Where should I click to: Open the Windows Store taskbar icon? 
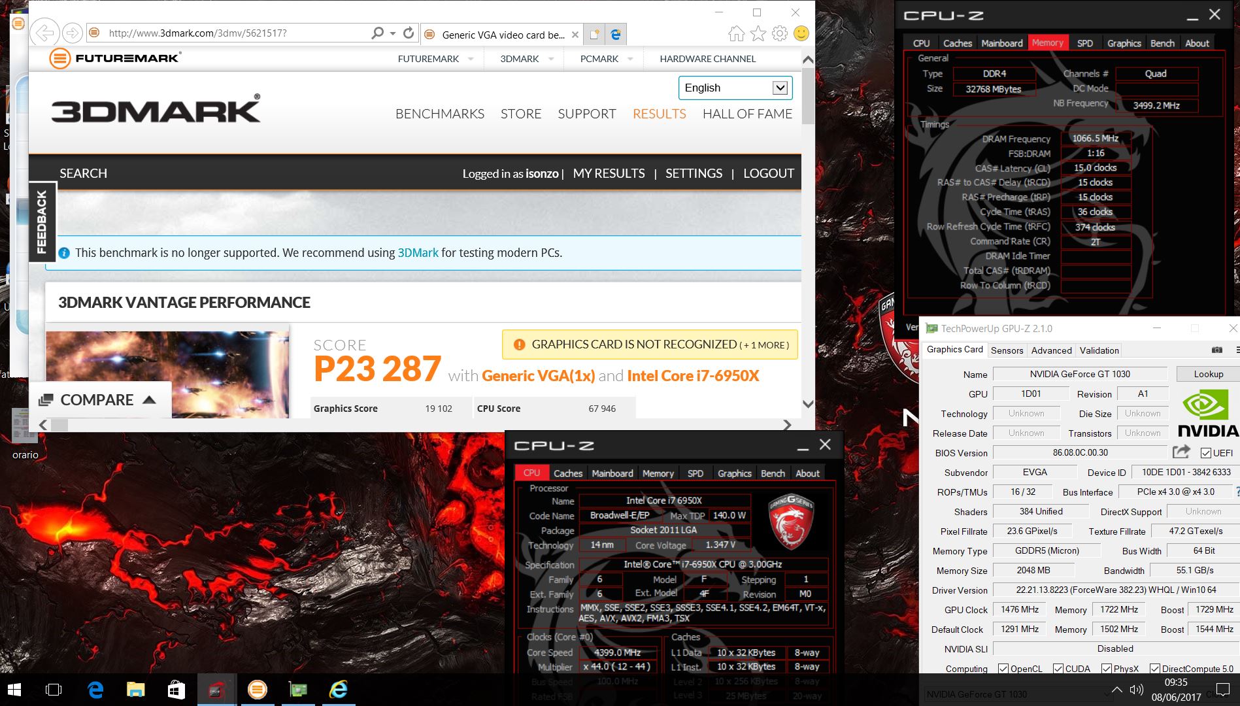[x=176, y=690]
